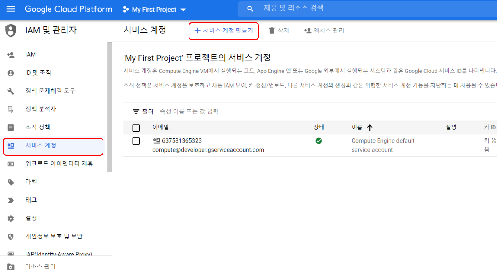The width and height of the screenshot is (497, 276).
Task: Open 설정 in sidebar
Action: tap(54, 218)
